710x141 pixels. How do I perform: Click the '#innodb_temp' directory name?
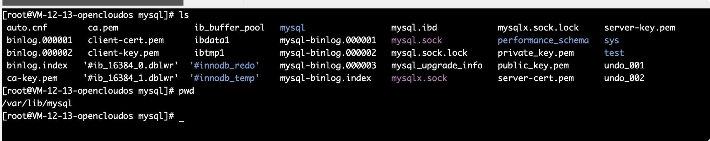pos(225,78)
